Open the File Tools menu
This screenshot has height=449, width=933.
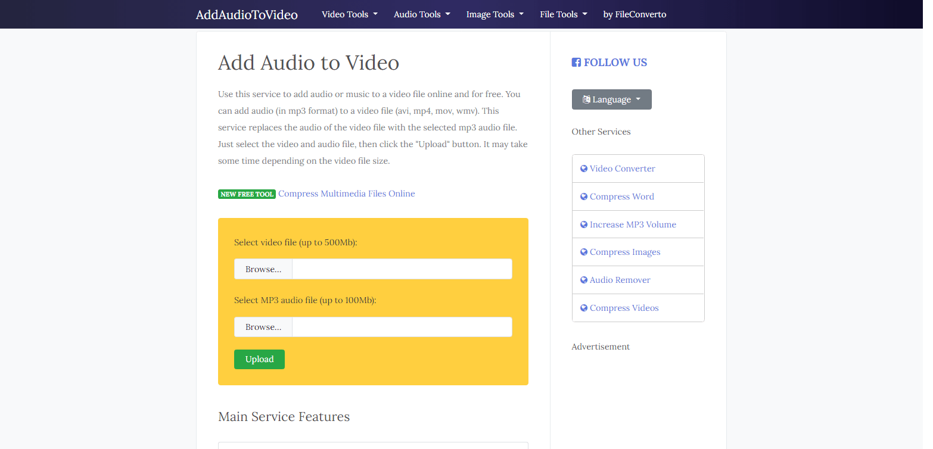click(563, 14)
